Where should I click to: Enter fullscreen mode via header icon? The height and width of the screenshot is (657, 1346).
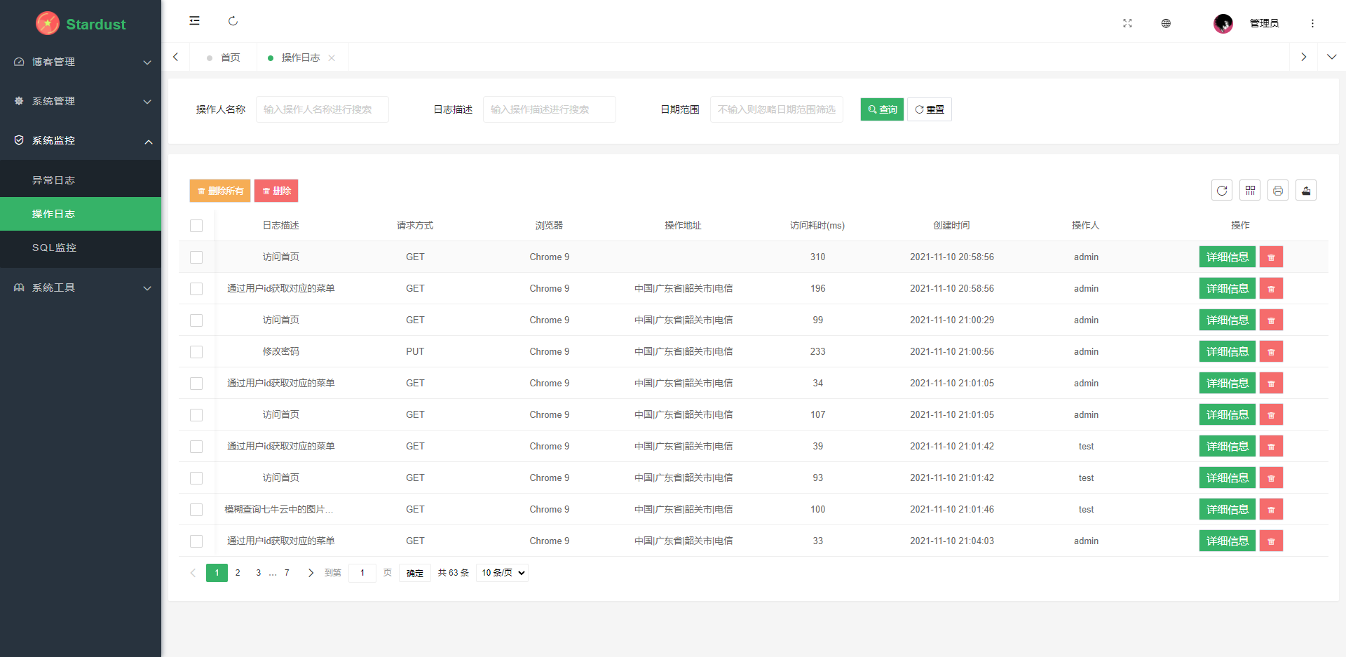[x=1127, y=23]
